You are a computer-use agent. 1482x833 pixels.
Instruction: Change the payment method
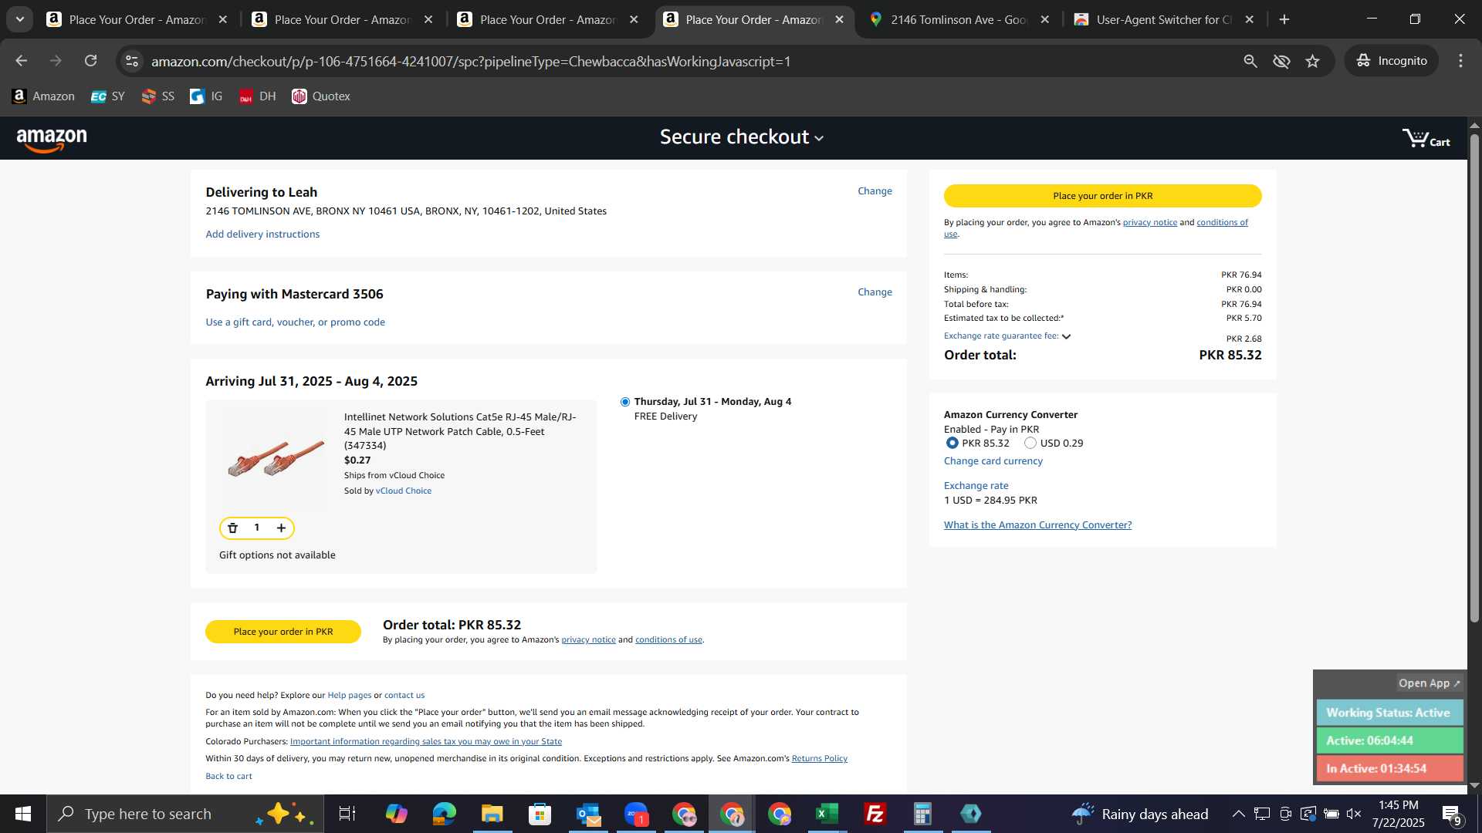coord(875,292)
